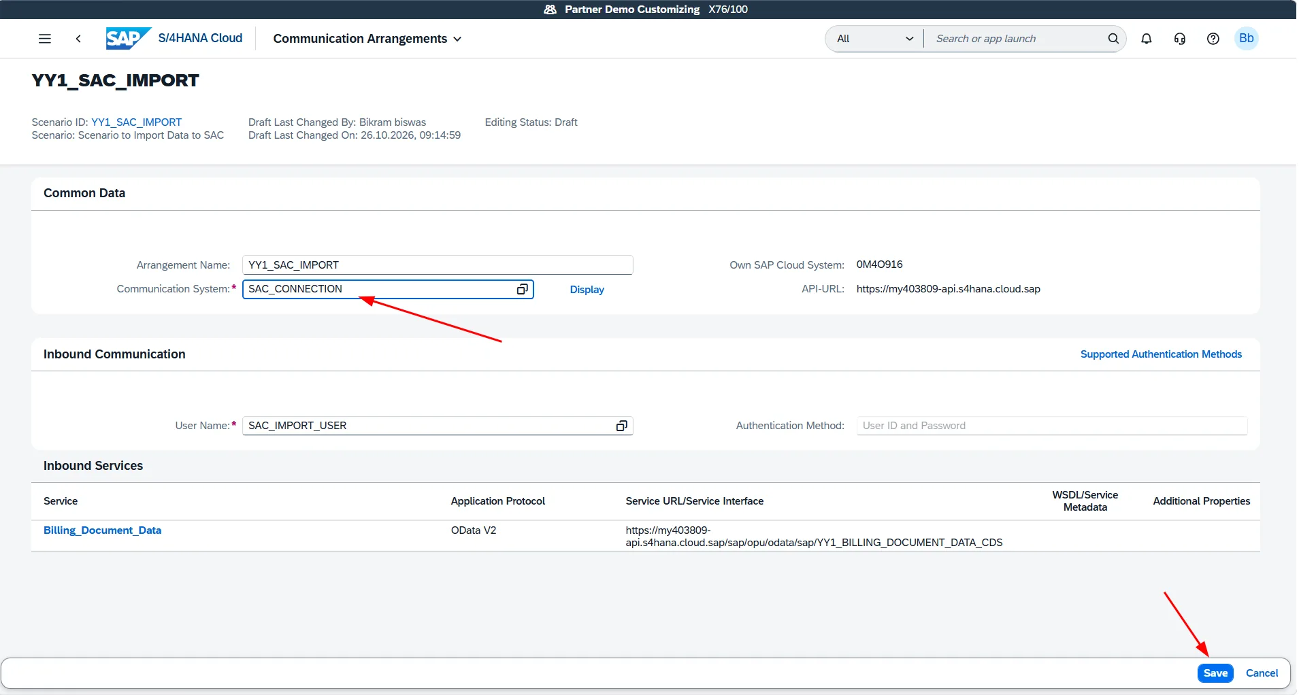Open the notifications bell
This screenshot has width=1299, height=695.
tap(1147, 39)
